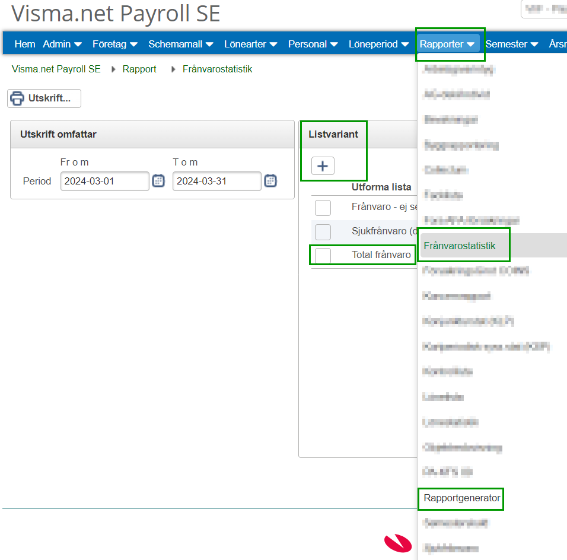The width and height of the screenshot is (567, 560).
Task: Check the Frånvaro - ej se checkbox
Action: (323, 208)
